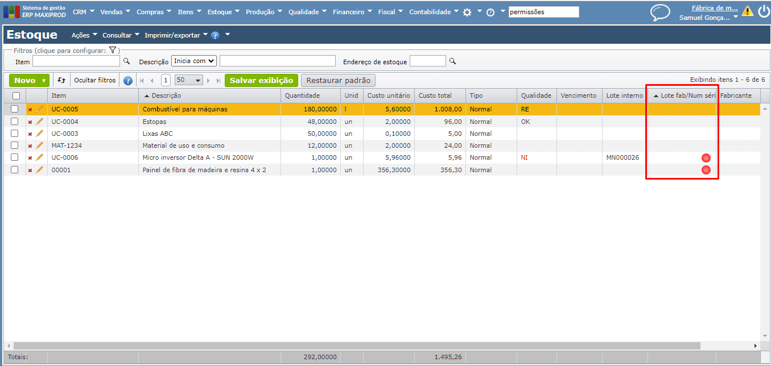Open page size 50 dropdown
This screenshot has height=366, width=771.
188,81
